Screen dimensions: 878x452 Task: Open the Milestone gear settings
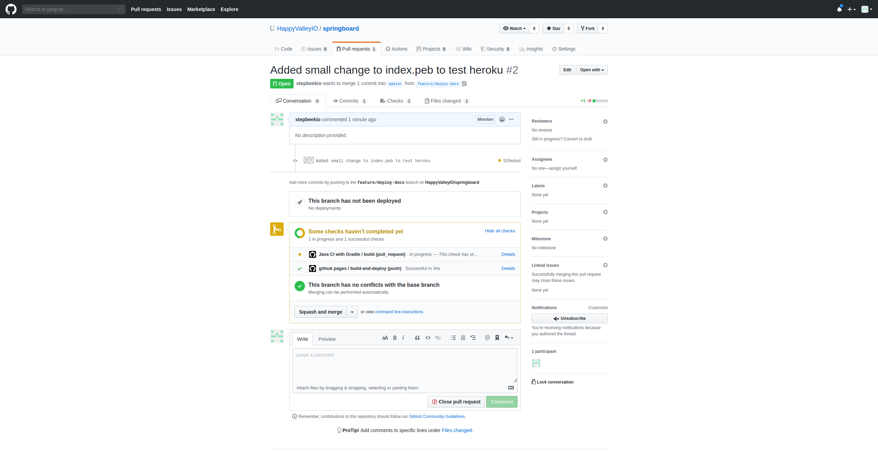(x=605, y=239)
